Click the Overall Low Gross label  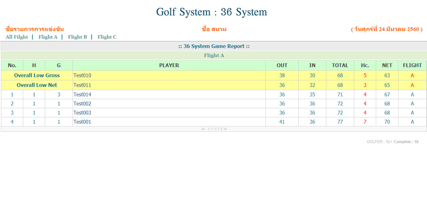click(x=37, y=75)
